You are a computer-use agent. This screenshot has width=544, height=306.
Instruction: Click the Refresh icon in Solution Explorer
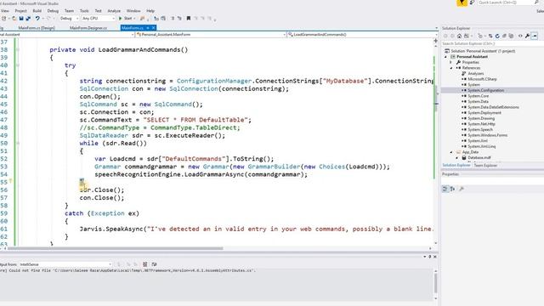pyautogui.click(x=497, y=36)
